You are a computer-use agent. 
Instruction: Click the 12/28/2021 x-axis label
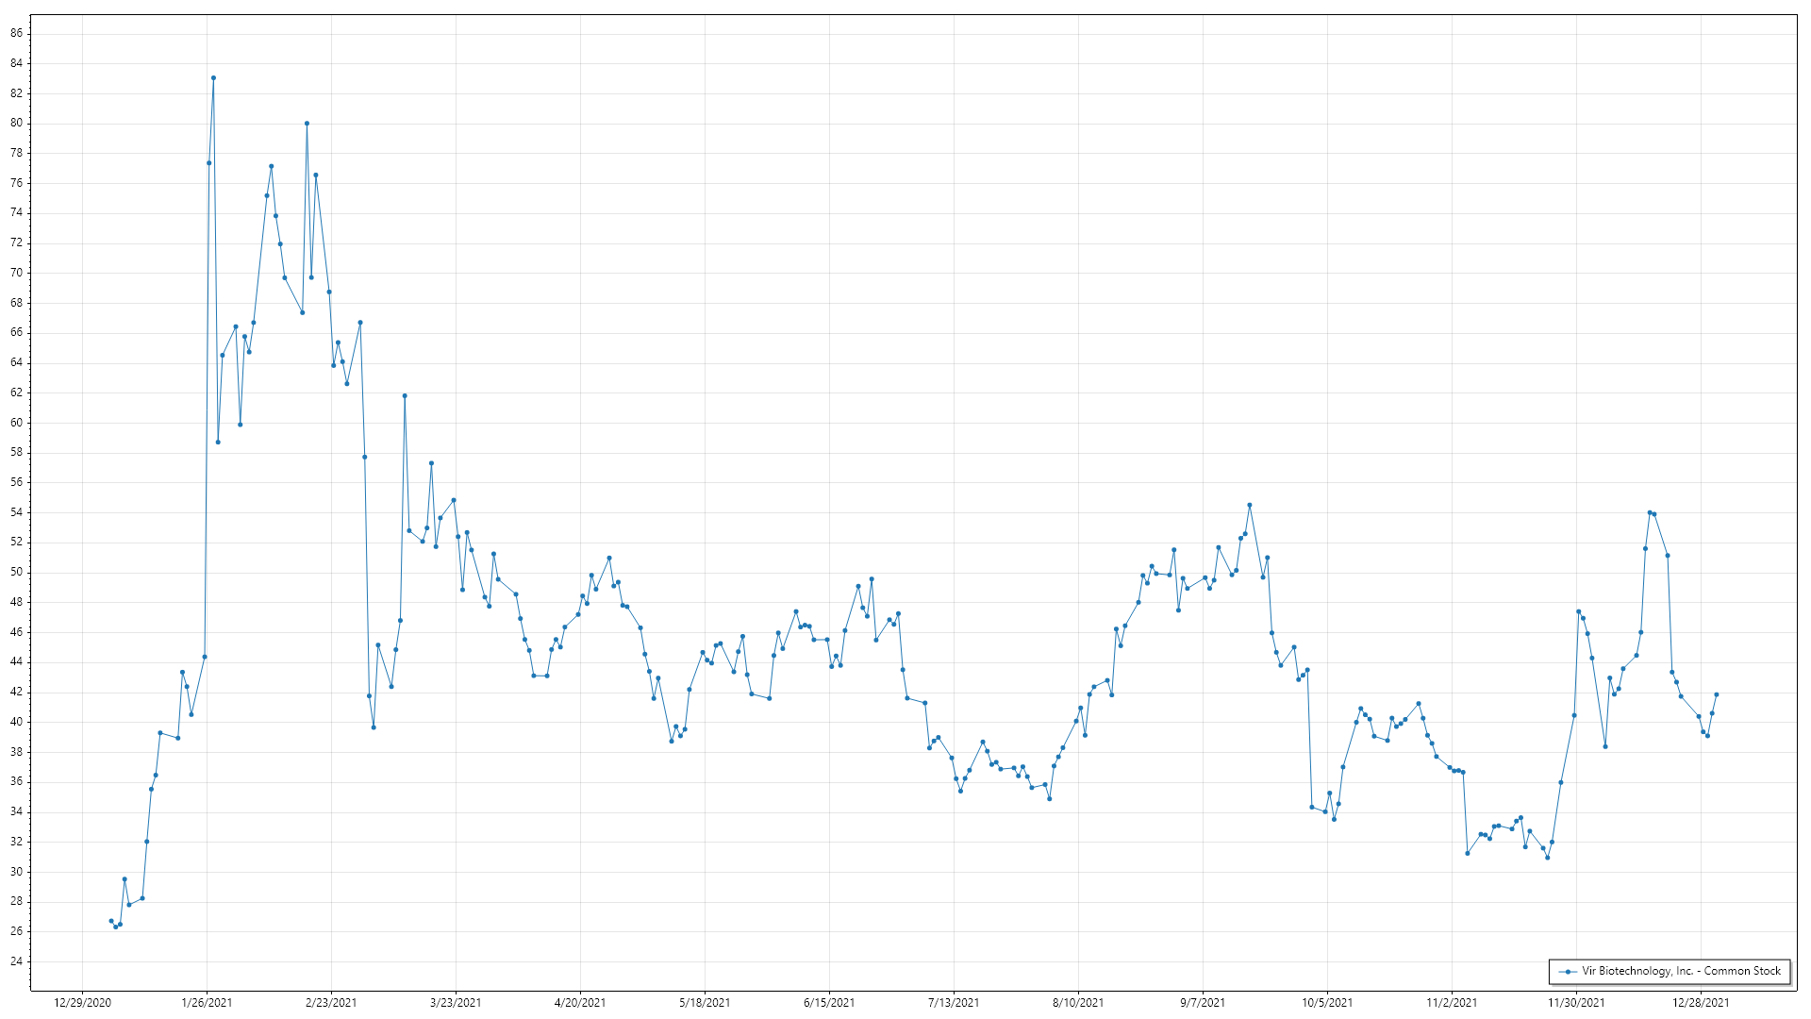[1701, 1003]
